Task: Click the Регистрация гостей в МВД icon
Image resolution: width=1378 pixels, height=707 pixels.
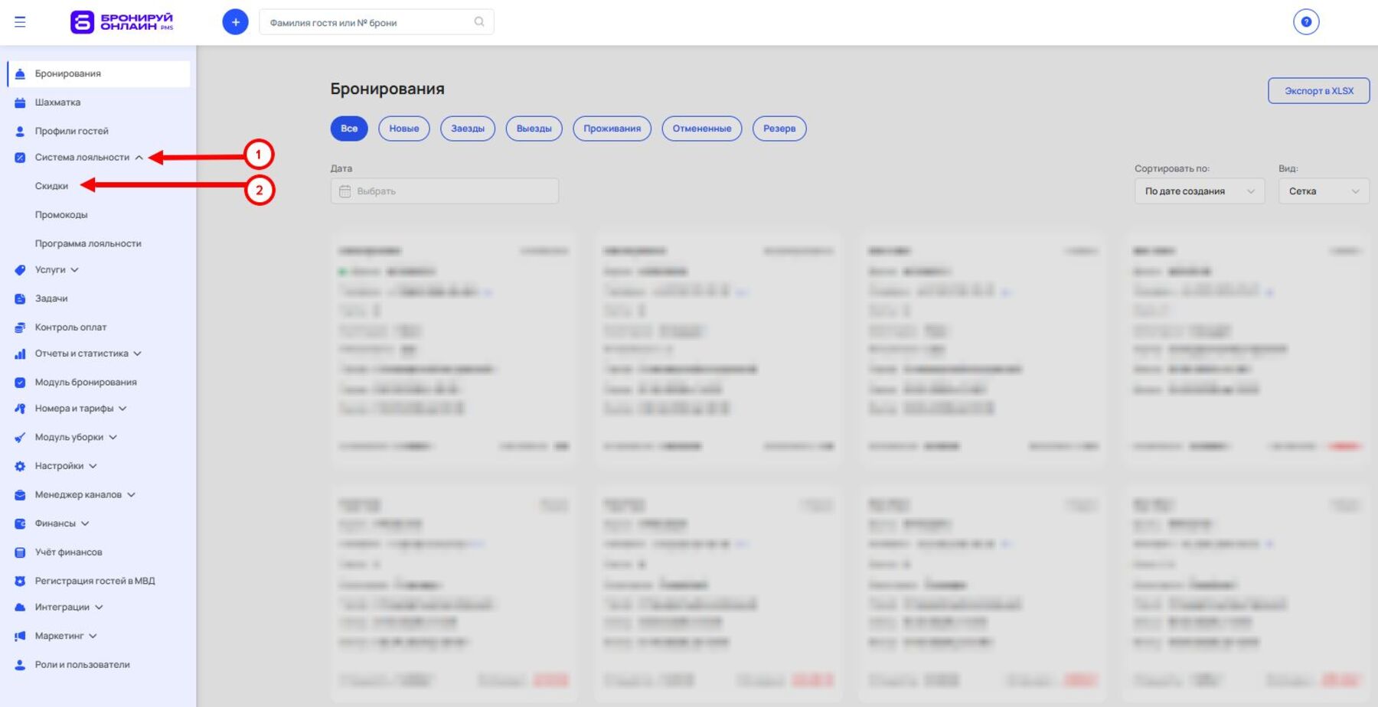Action: pyautogui.click(x=20, y=582)
